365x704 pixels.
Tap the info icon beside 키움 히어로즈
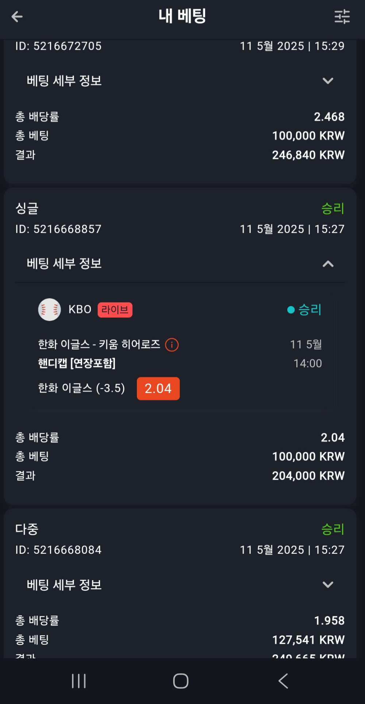172,345
